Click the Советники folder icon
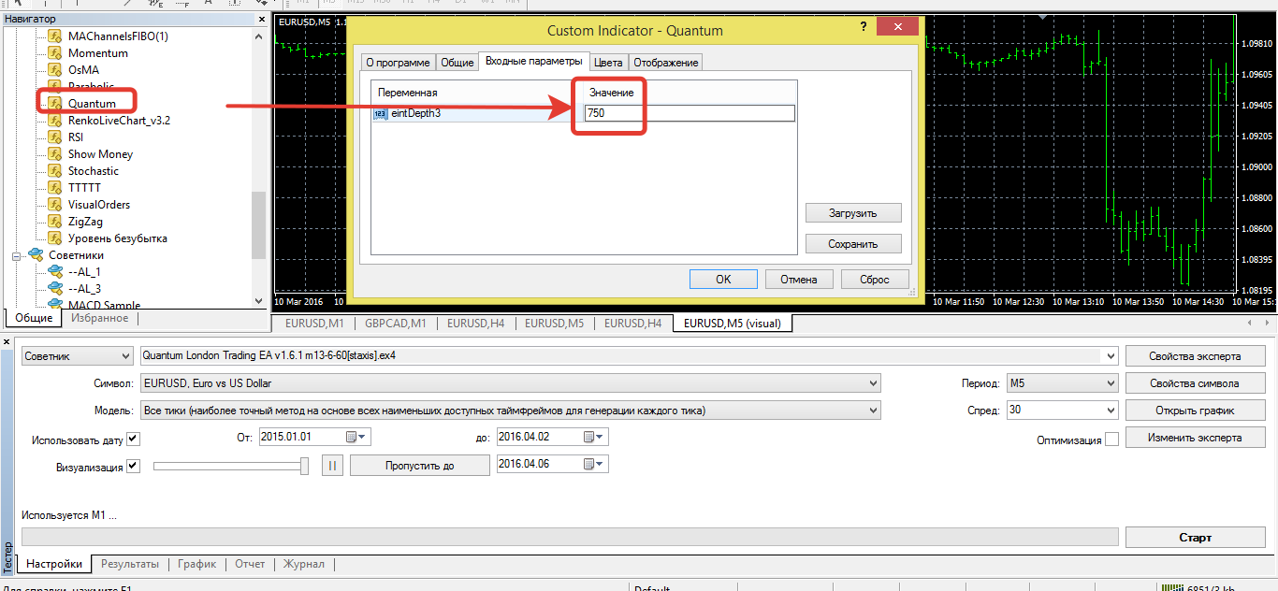 pos(36,254)
